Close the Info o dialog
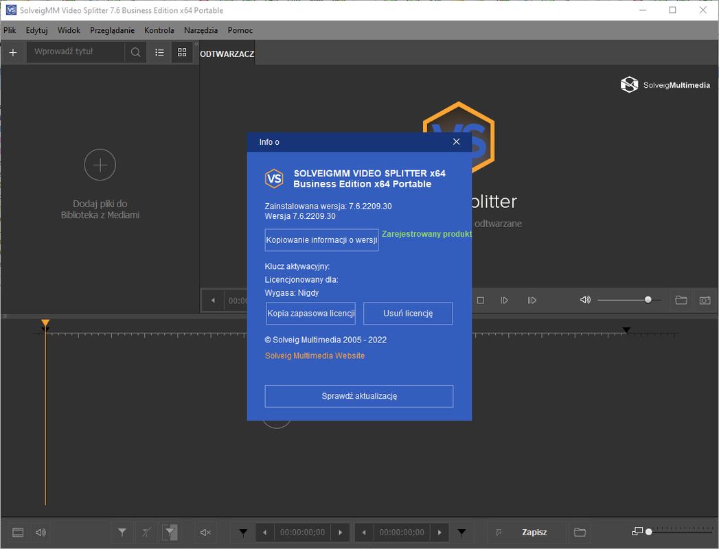 (456, 141)
